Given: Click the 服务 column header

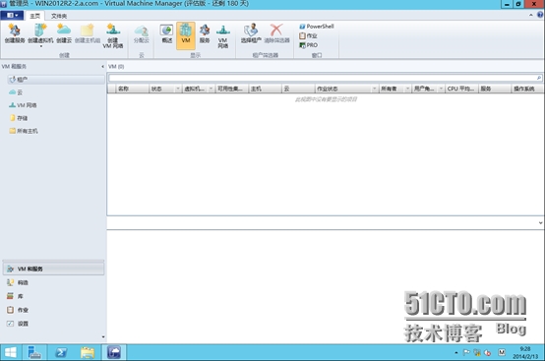Looking at the screenshot, I should (495, 89).
